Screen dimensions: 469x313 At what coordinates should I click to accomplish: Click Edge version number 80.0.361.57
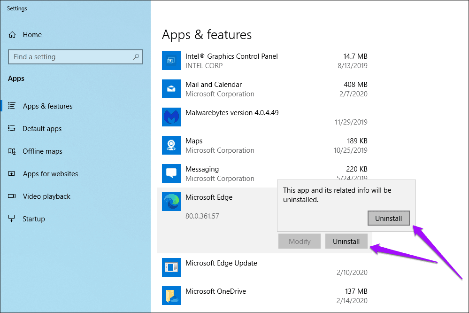click(202, 216)
